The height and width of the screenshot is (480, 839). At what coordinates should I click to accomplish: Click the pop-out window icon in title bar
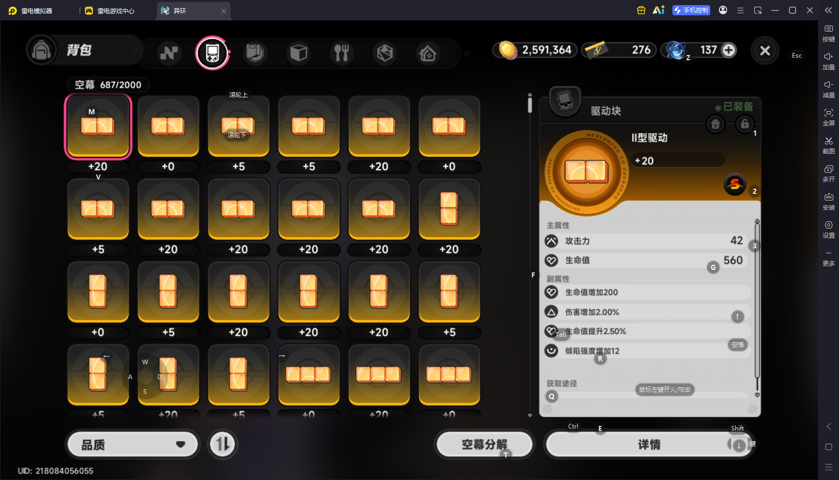758,10
